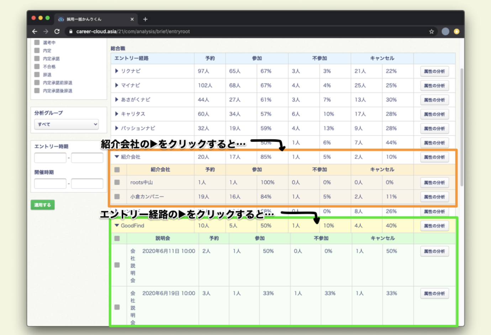This screenshot has height=335, width=491.
Task: Click the page vertical scrollbar
Action: point(461,126)
